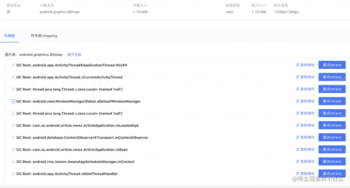Screen dimensions: 350x188
Task: Select GC Root sCurrentActivityThread text
Action: pyautogui.click(x=69, y=77)
